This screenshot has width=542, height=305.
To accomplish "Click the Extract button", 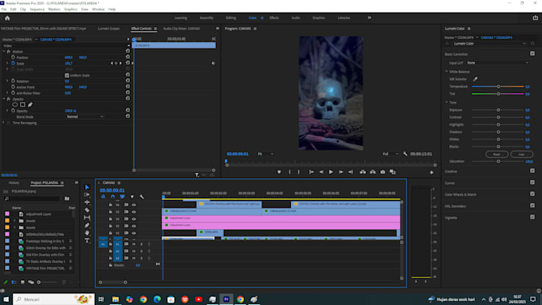I will (x=373, y=172).
